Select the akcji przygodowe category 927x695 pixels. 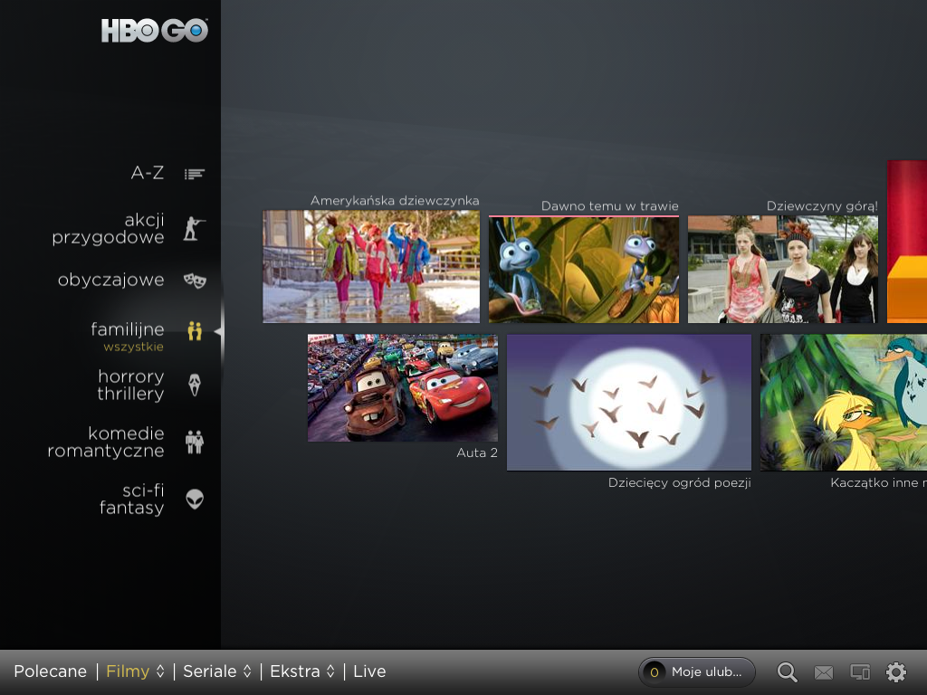pyautogui.click(x=109, y=229)
